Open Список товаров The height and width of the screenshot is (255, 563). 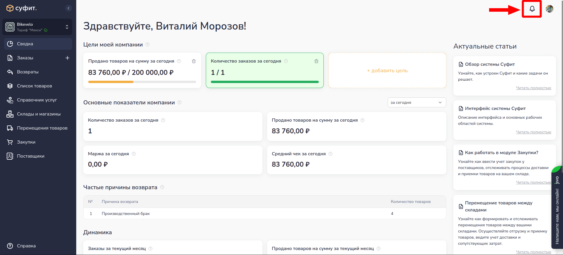coord(38,86)
